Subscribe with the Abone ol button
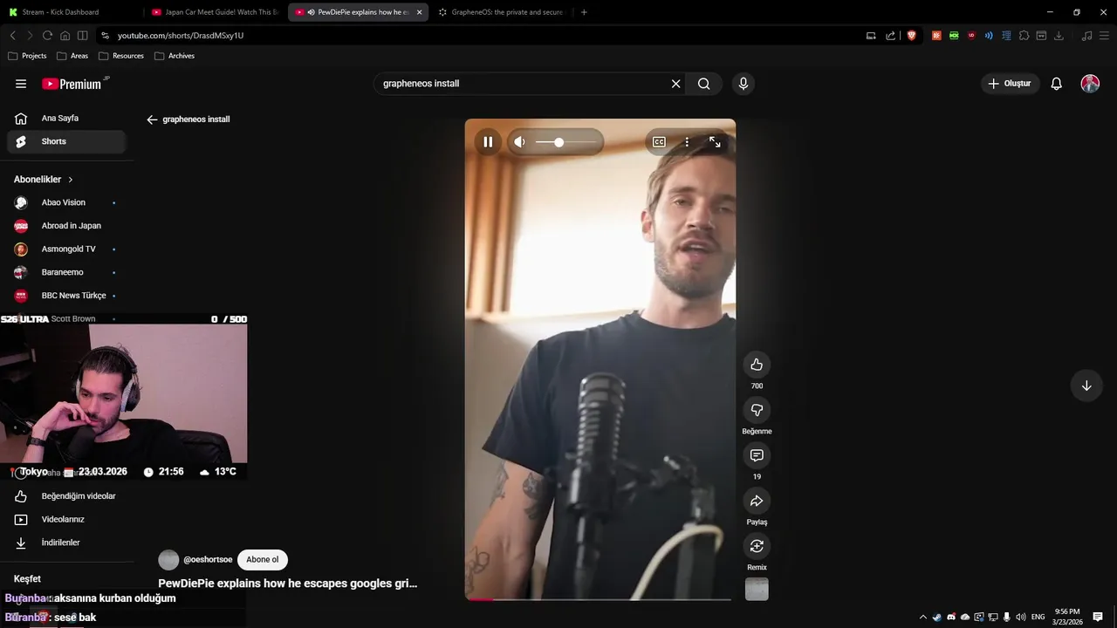Screen dimensions: 1117x628 [263, 560]
